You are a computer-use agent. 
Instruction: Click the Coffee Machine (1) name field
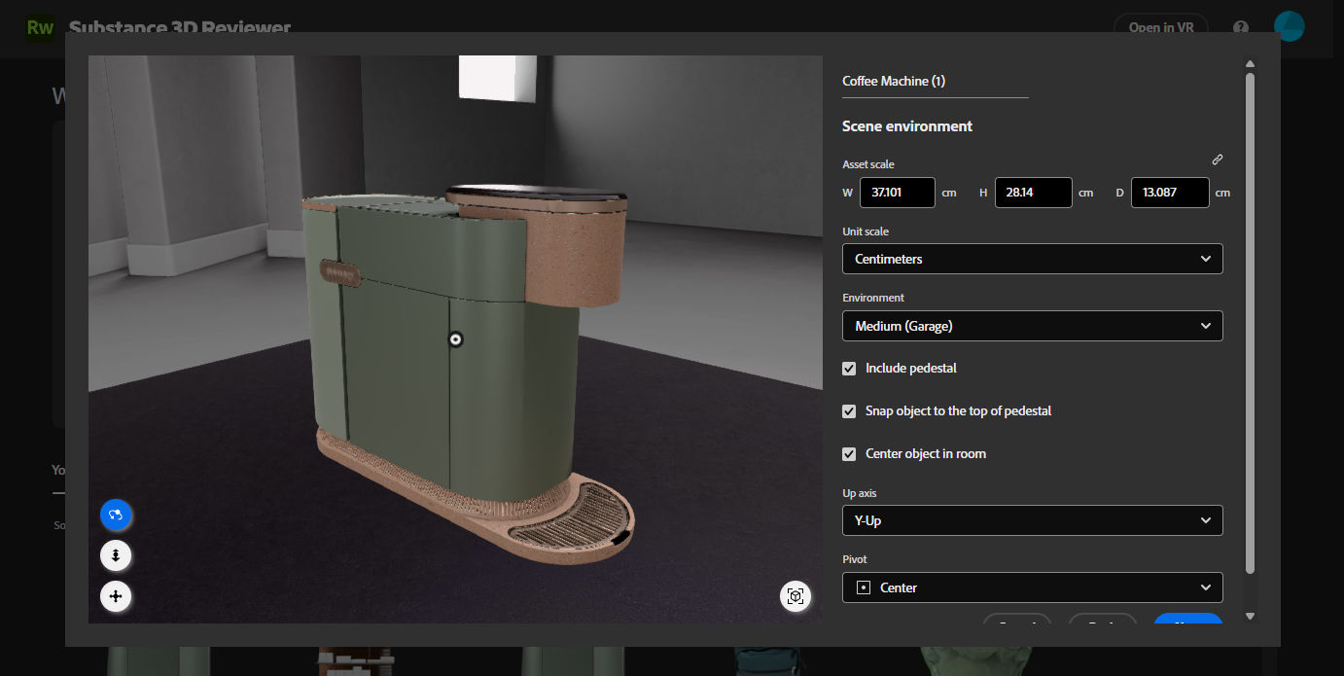935,82
